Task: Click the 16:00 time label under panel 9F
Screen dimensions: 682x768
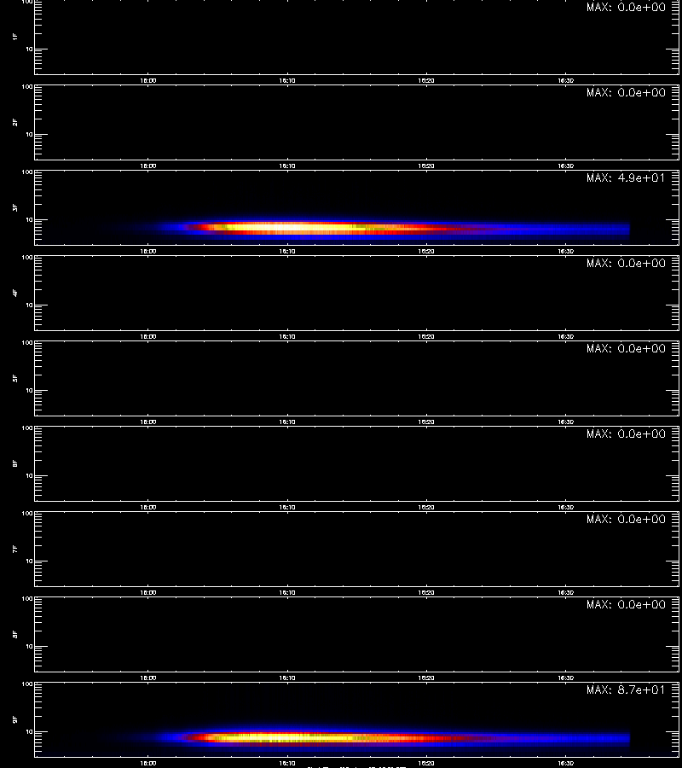Action: [148, 763]
